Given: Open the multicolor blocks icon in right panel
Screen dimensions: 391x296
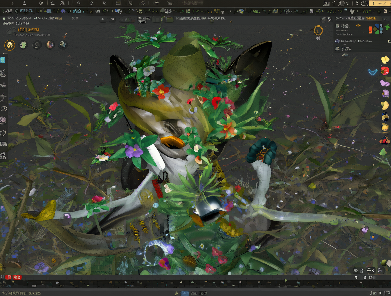Looking at the screenshot, I should (x=378, y=29).
